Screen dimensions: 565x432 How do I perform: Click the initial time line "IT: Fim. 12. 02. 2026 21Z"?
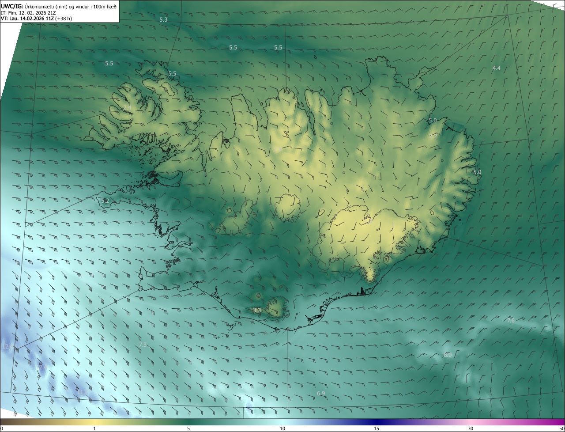[28, 12]
